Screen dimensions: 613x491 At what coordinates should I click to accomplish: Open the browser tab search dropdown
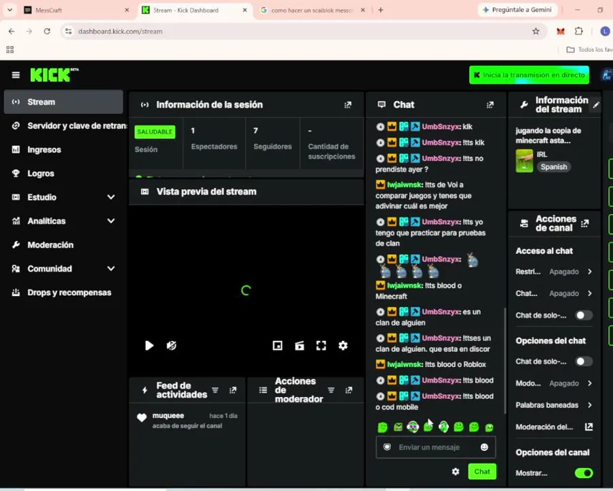tap(10, 10)
